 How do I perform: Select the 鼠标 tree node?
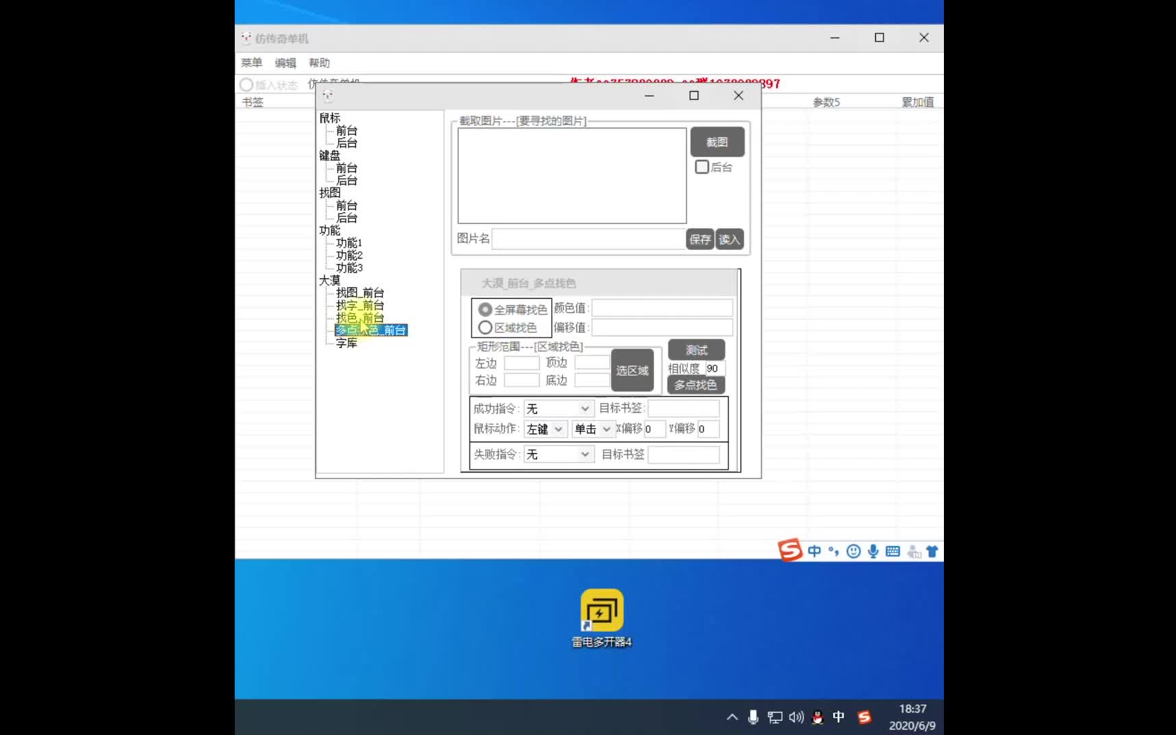330,118
